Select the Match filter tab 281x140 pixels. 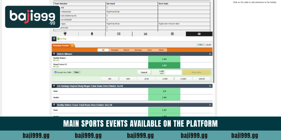[x=126, y=50]
